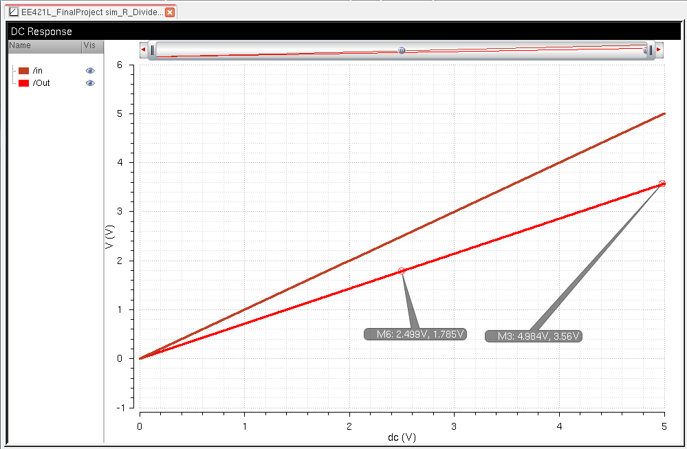The image size is (687, 449).
Task: Select the /Out signal name
Action: (x=41, y=83)
